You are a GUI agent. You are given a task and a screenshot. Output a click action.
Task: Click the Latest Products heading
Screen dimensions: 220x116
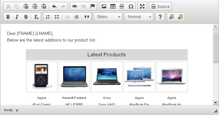click(106, 55)
